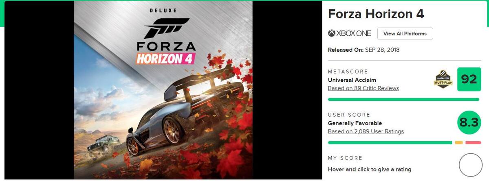
Task: Click the green 92 Metascore box
Action: (x=469, y=79)
